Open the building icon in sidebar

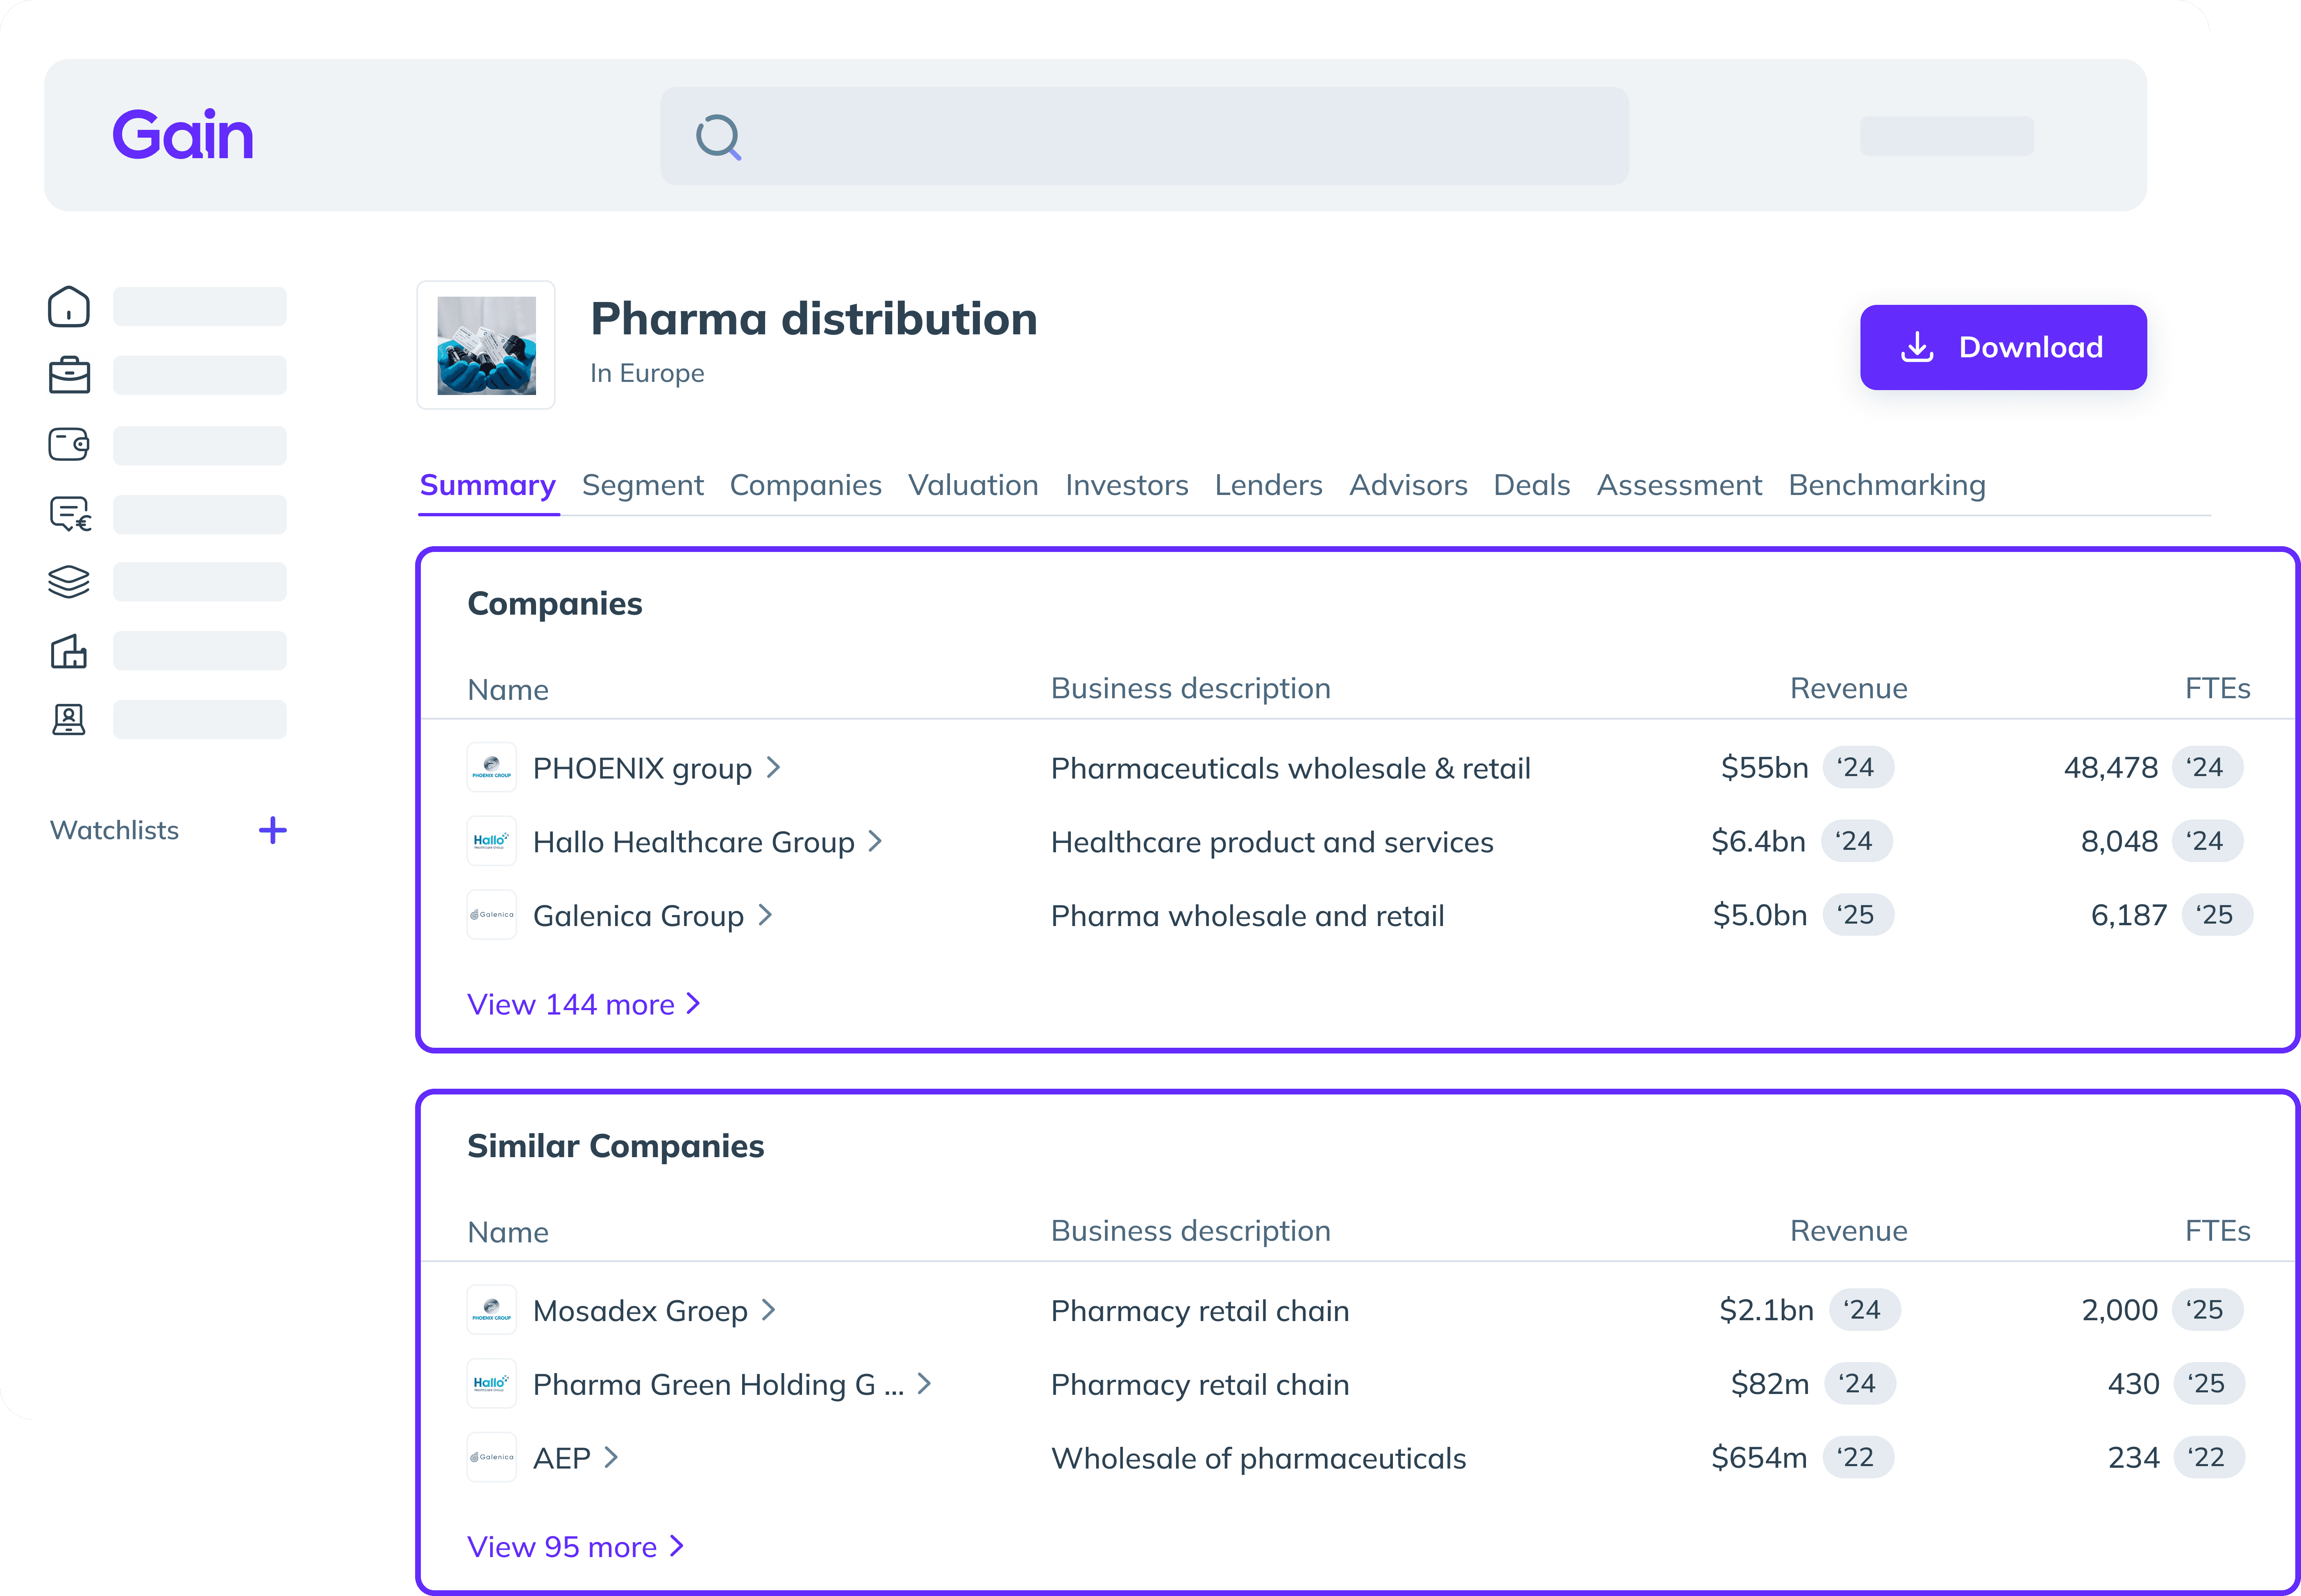pyautogui.click(x=69, y=651)
